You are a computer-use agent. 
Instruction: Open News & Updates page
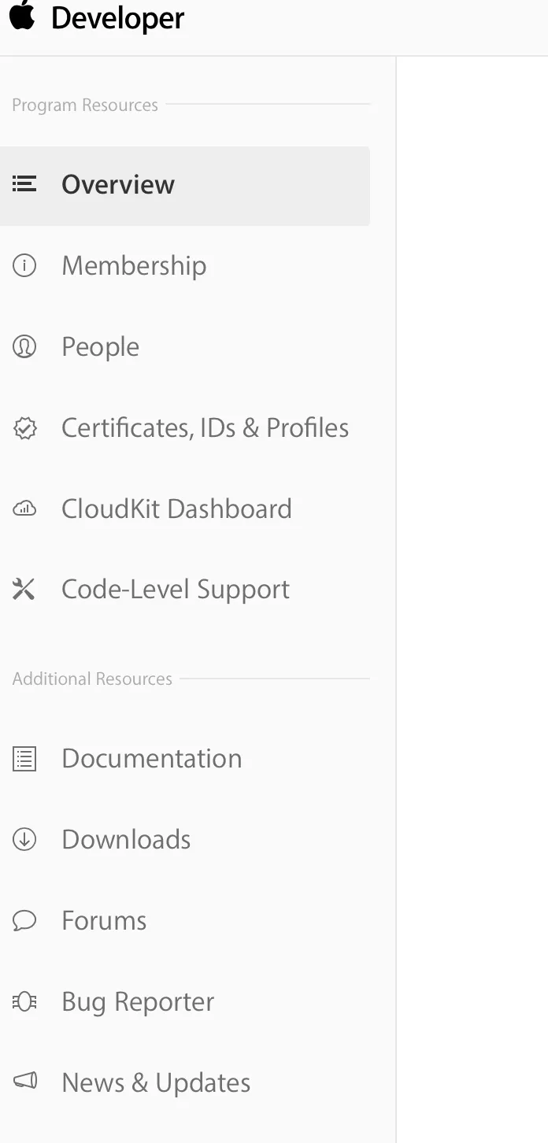[156, 1083]
